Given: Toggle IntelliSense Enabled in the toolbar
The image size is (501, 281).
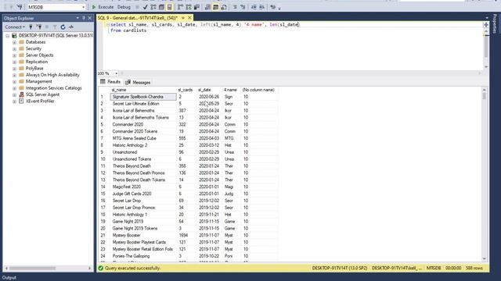Looking at the screenshot, I should point(170,7).
